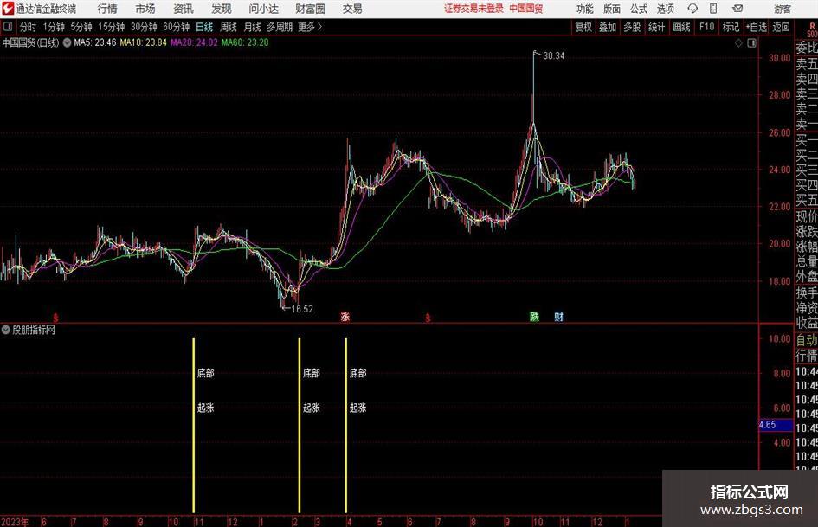
Task: Toggle the right panel layout icon
Action: pos(751,42)
